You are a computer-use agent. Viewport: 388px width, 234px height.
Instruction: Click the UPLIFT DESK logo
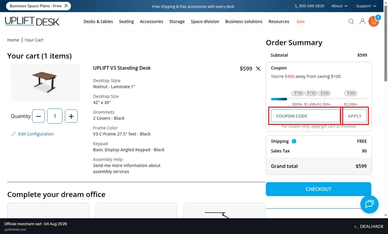point(32,22)
